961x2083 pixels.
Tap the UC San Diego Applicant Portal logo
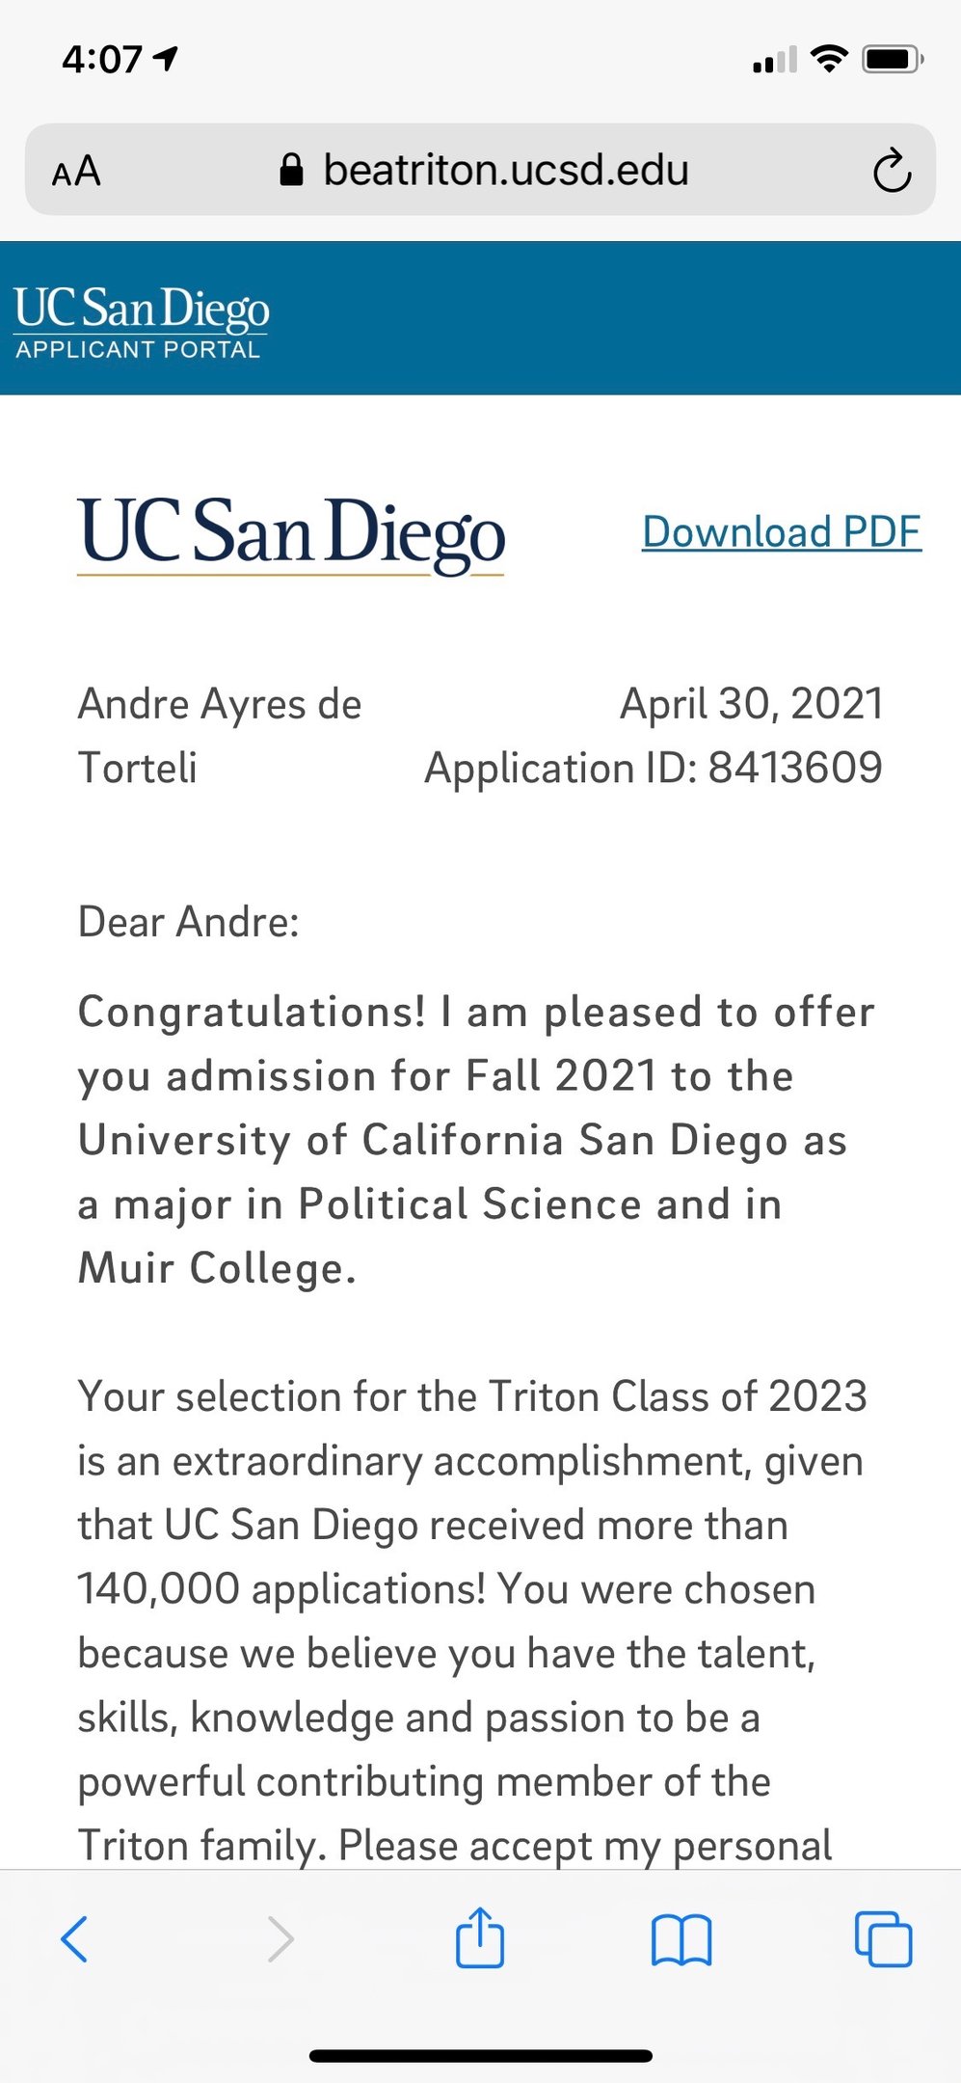tap(141, 321)
